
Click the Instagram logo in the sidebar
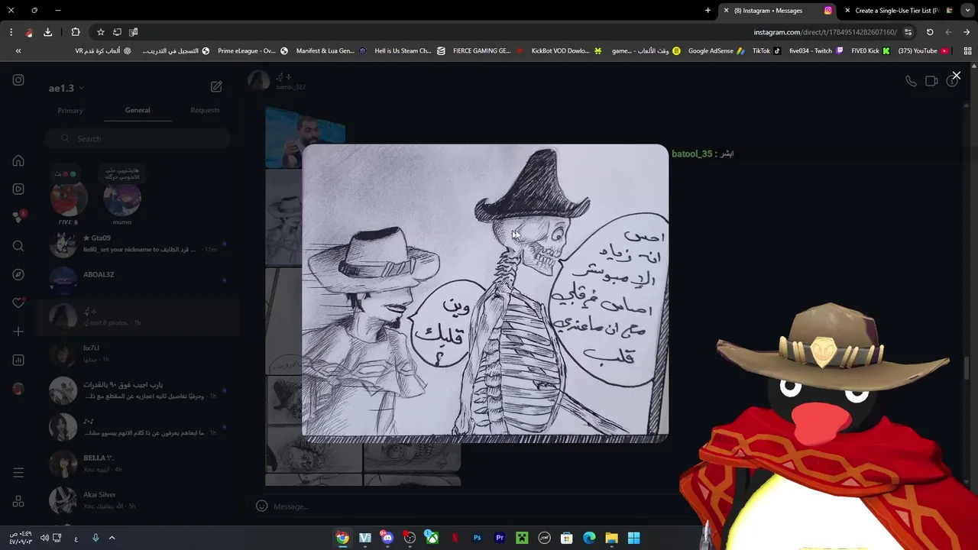point(18,80)
